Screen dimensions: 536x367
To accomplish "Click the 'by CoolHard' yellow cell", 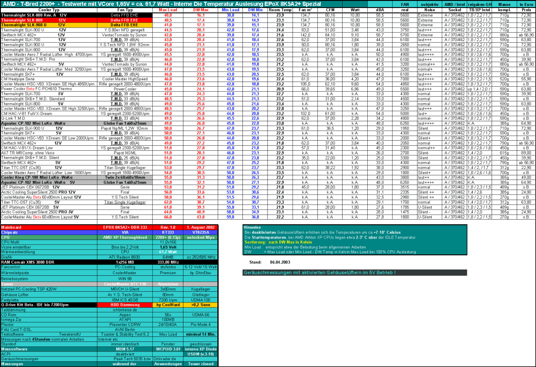I will [168, 305].
